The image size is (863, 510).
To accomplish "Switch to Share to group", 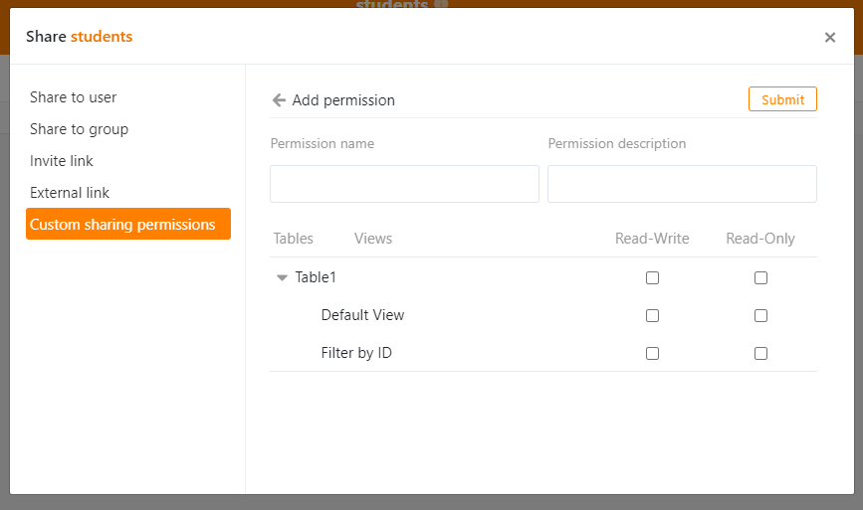I will point(79,129).
